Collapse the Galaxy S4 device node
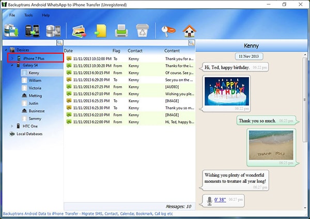This screenshot has height=219, width=310. pyautogui.click(x=12, y=65)
